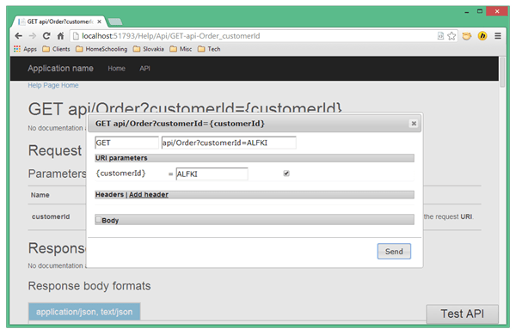Close the GET api/Order browser tab
This screenshot has width=516, height=335.
pyautogui.click(x=100, y=21)
